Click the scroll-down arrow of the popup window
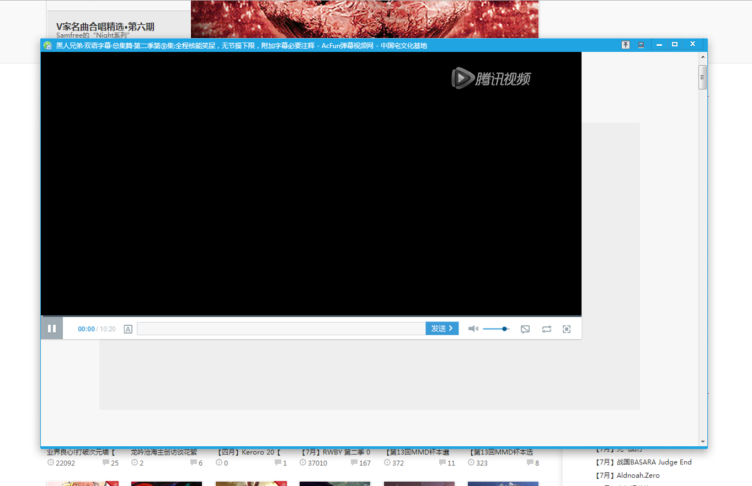 (702, 442)
